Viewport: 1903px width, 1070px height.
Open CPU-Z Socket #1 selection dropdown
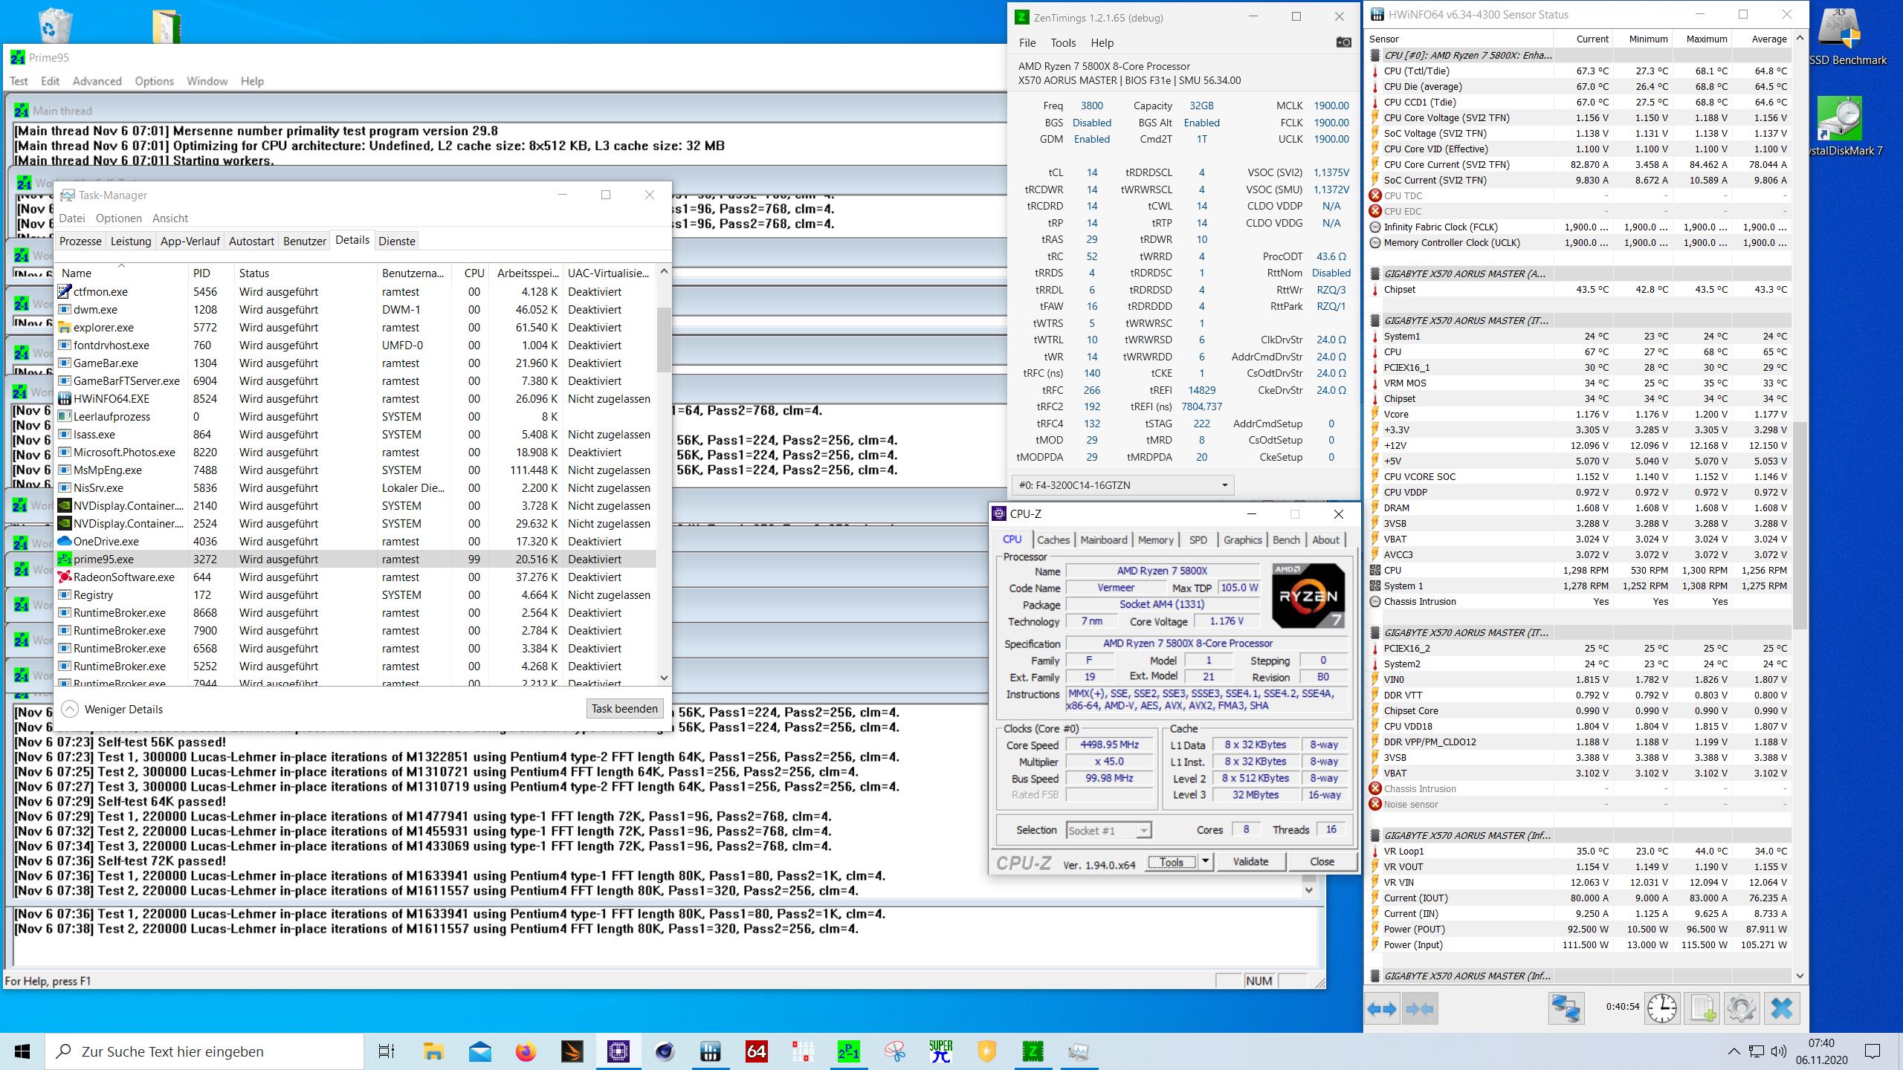click(x=1108, y=830)
